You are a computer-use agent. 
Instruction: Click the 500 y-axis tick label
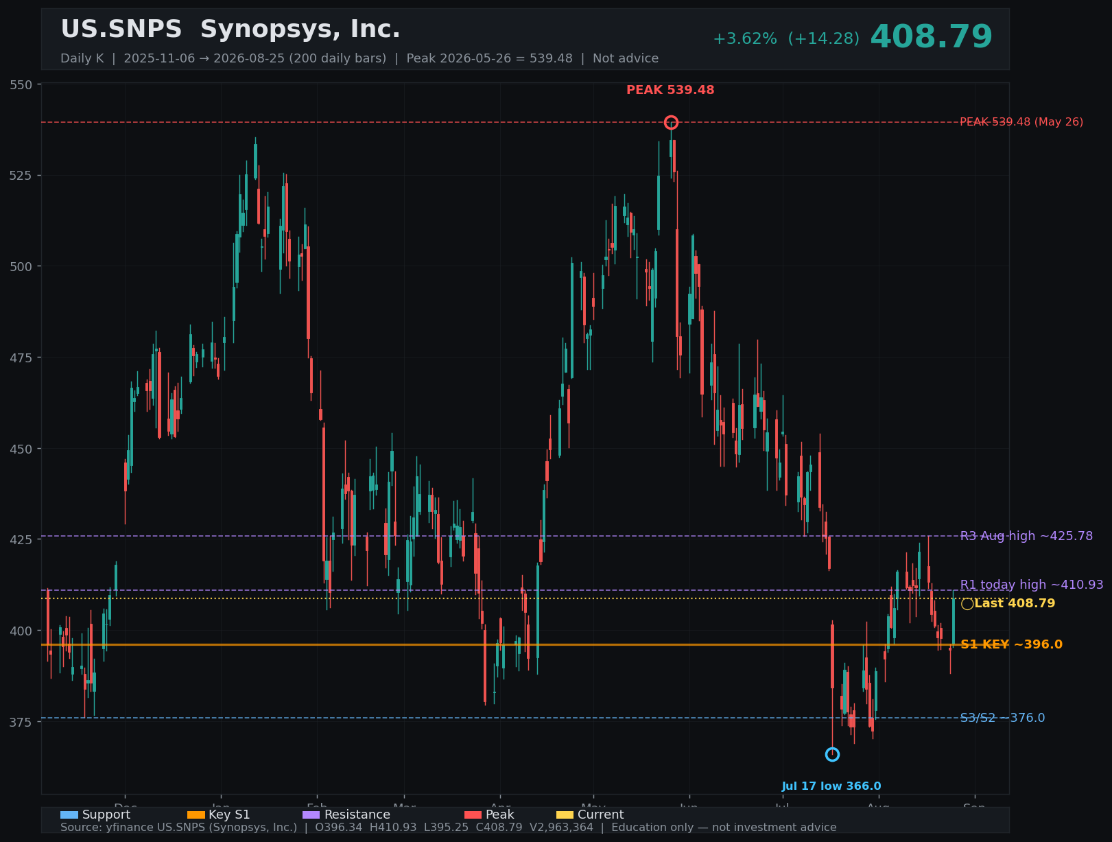(21, 266)
